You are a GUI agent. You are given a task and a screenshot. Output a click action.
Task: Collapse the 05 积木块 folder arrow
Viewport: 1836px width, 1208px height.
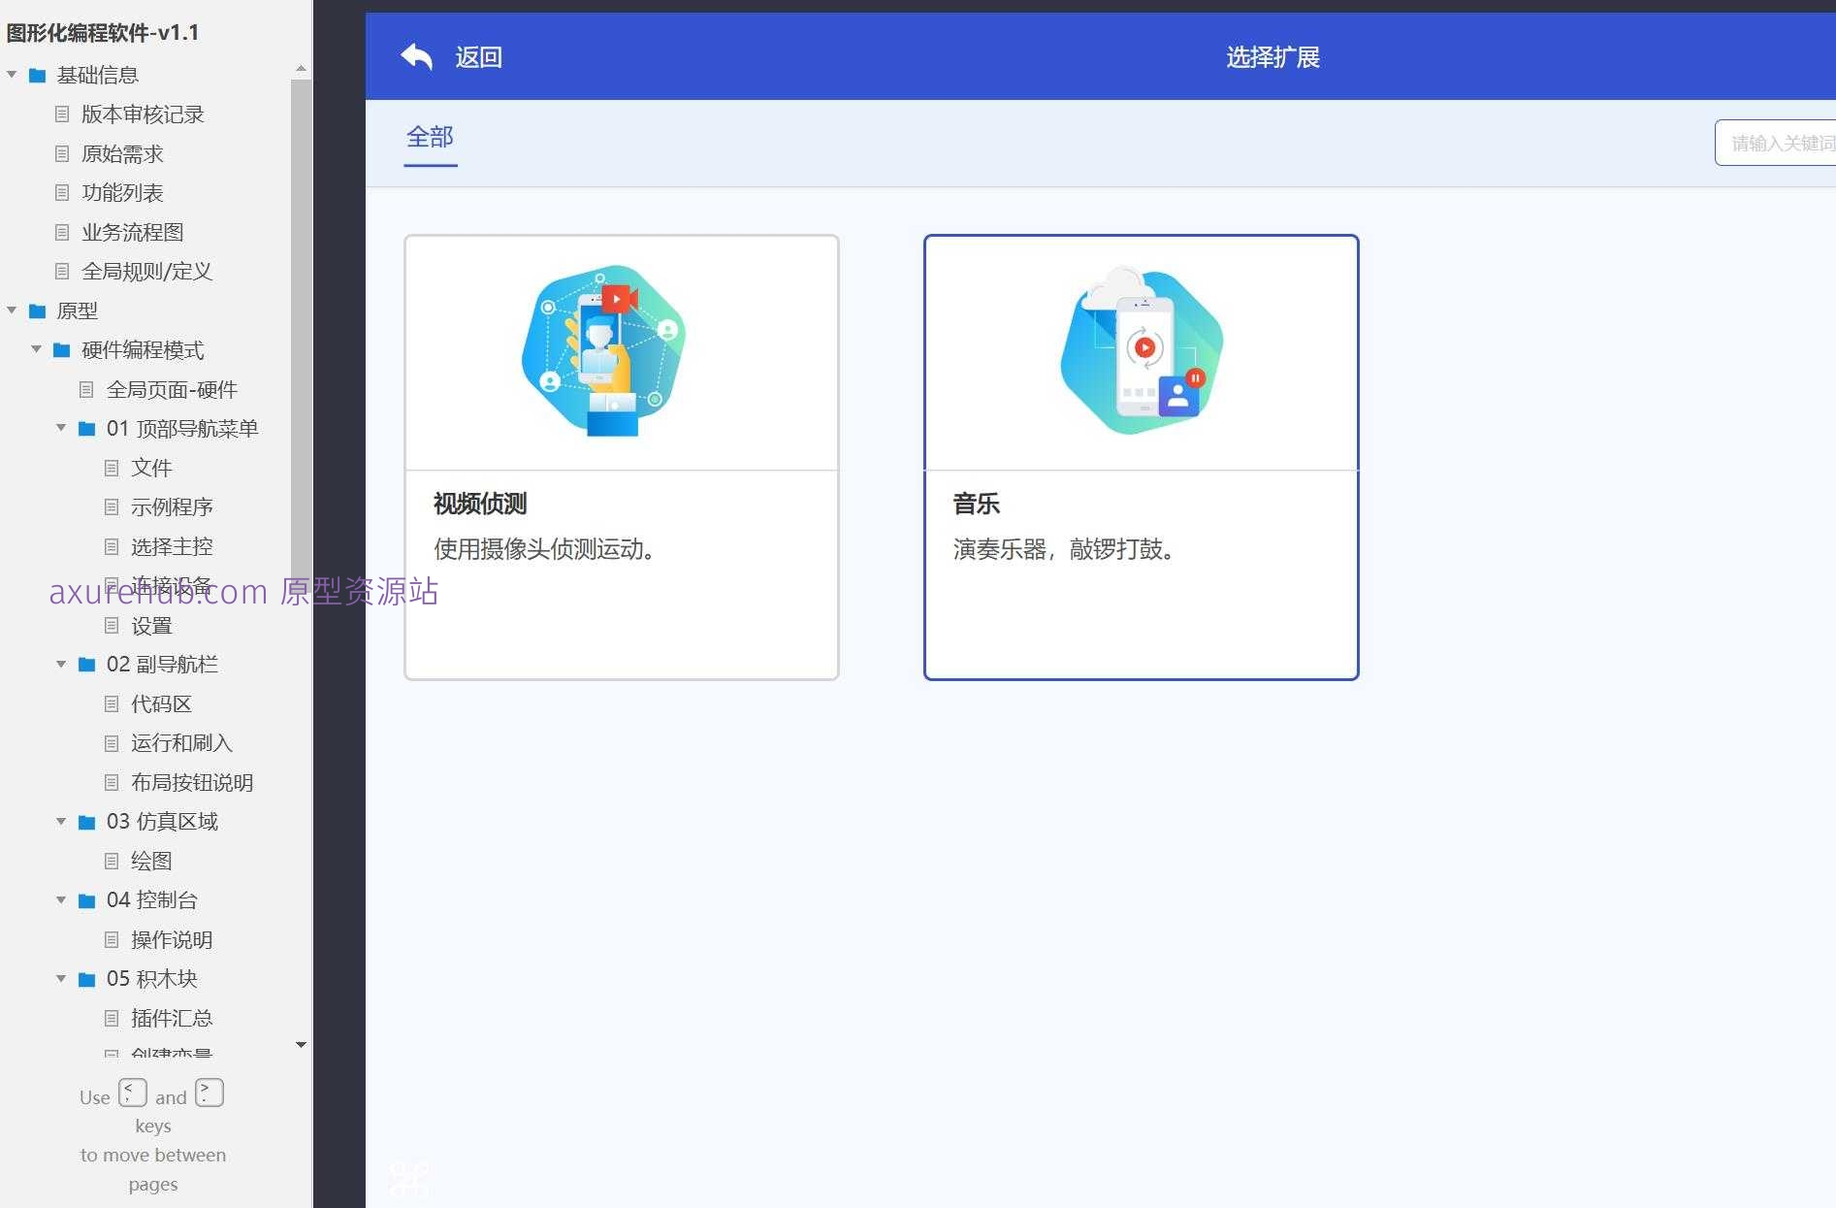(61, 978)
